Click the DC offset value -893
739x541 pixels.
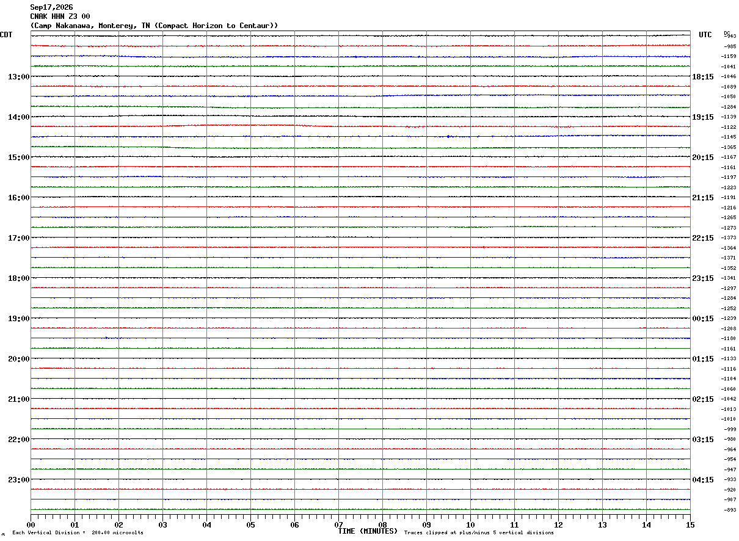click(x=730, y=510)
